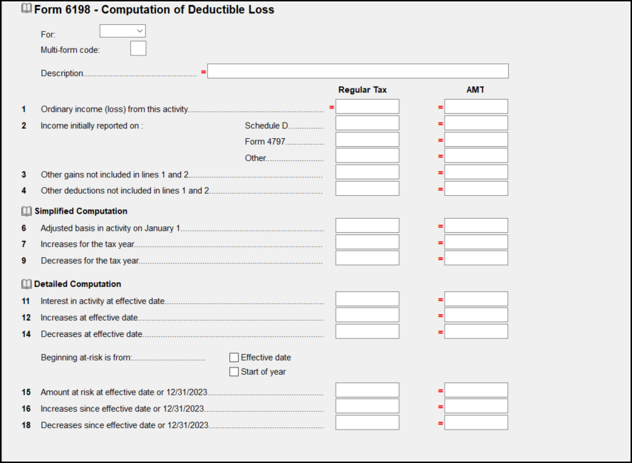Click the Detailed Computation heading text
This screenshot has height=463, width=632.
pyautogui.click(x=78, y=284)
